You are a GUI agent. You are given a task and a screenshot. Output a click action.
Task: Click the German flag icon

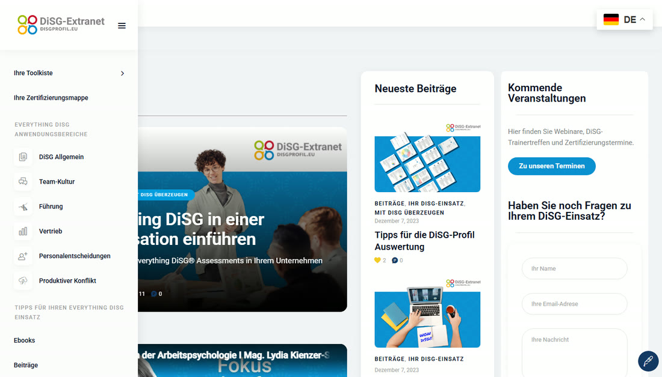coord(611,19)
